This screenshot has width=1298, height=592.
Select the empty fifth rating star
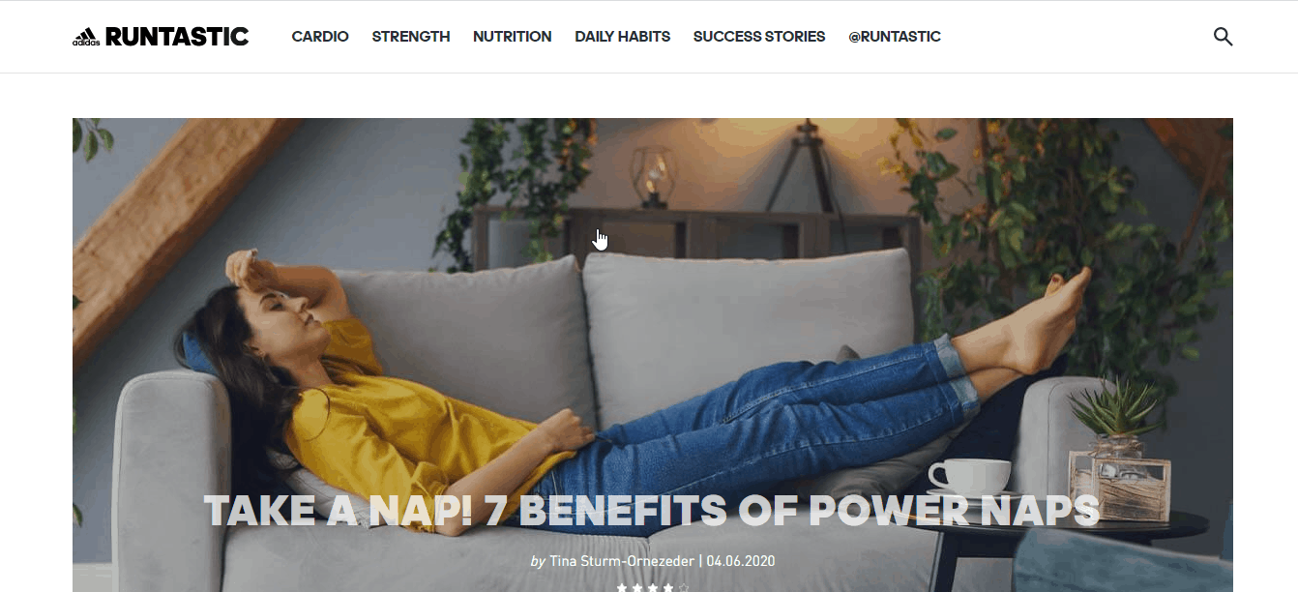pyautogui.click(x=684, y=586)
